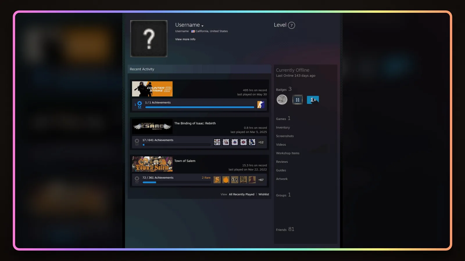
Task: Open Workshop Items page
Action: coord(288,153)
